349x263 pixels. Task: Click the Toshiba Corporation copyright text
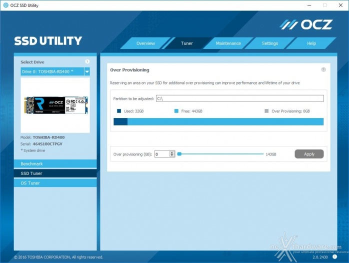coord(58,257)
